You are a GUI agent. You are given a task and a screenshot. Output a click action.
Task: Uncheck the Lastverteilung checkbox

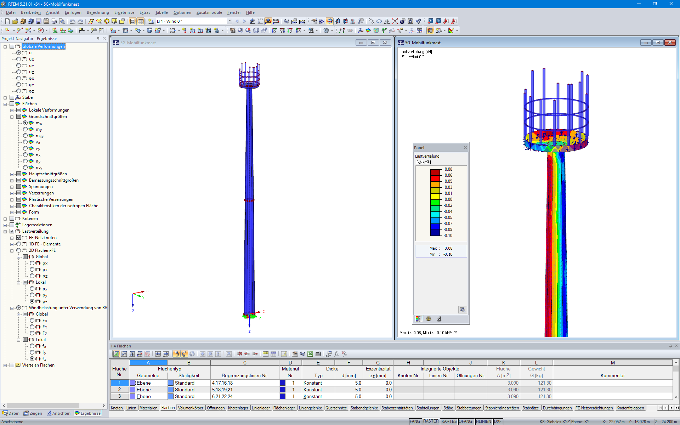click(x=12, y=231)
